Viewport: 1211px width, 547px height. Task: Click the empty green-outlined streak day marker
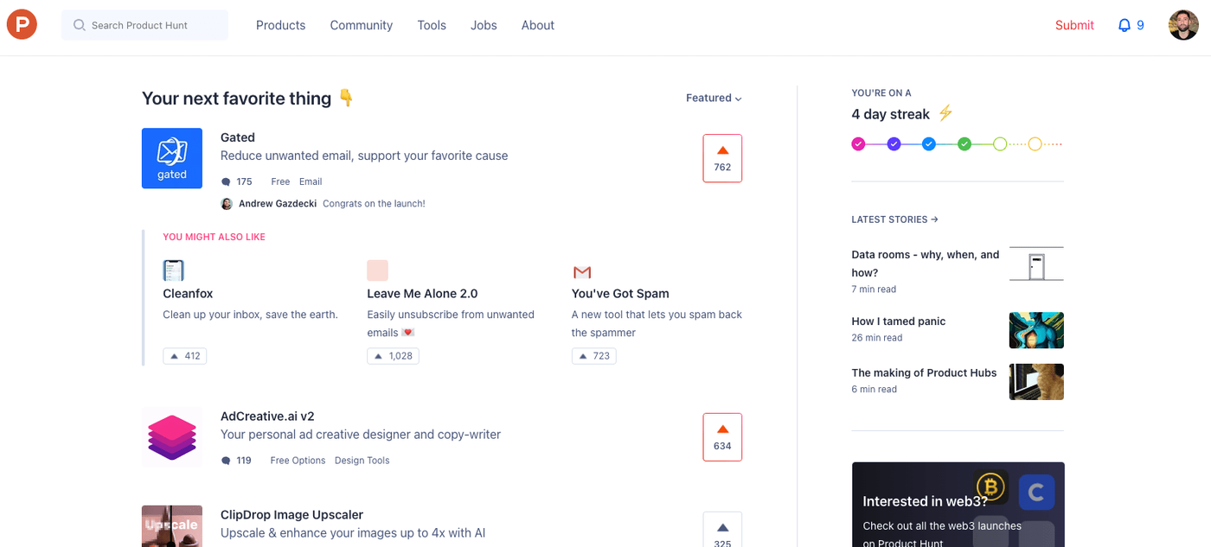pyautogui.click(x=1000, y=144)
